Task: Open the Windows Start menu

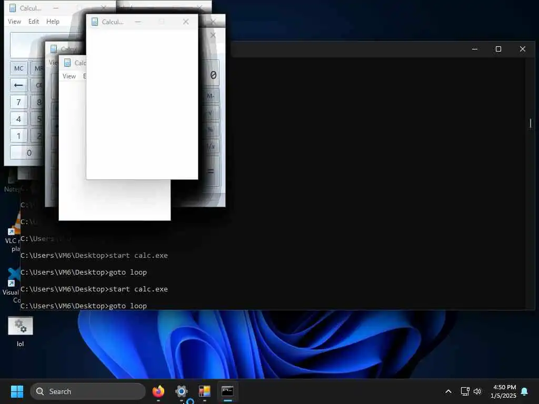Action: [17, 391]
